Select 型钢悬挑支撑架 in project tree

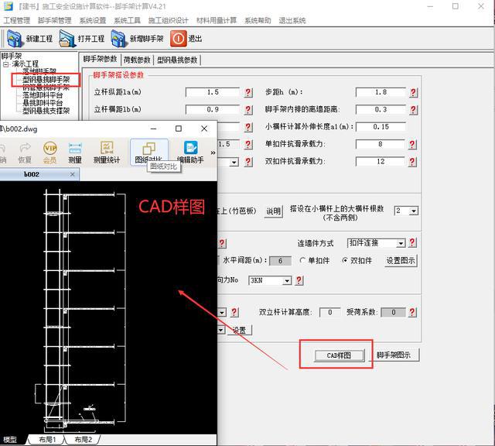point(46,111)
